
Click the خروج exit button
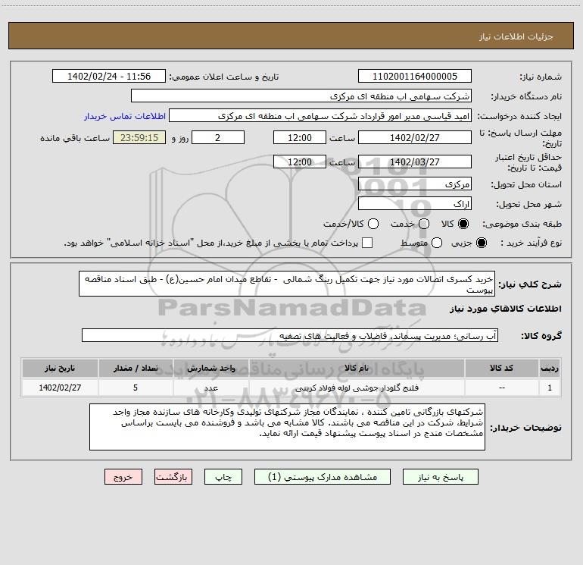pyautogui.click(x=123, y=477)
